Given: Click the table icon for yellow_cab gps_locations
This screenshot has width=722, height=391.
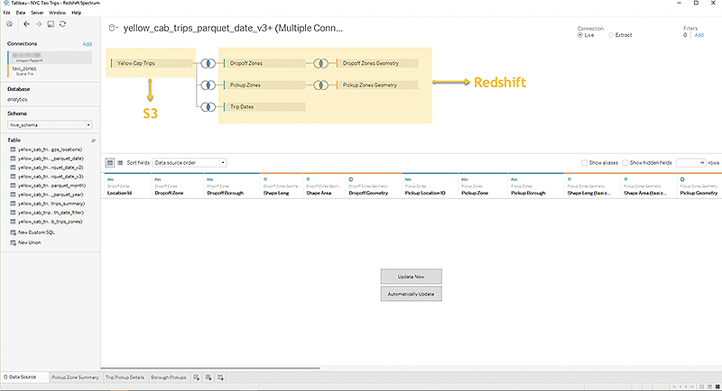Looking at the screenshot, I should click(x=13, y=150).
